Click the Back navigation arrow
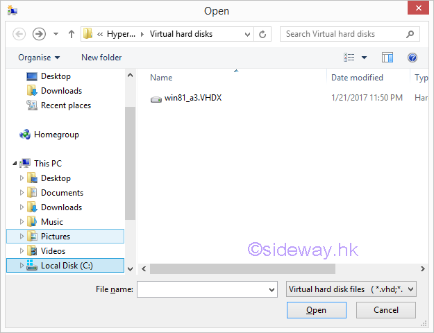This screenshot has height=333, width=434. click(19, 33)
